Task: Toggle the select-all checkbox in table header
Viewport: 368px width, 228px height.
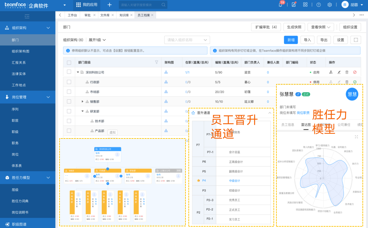Action: coord(69,62)
